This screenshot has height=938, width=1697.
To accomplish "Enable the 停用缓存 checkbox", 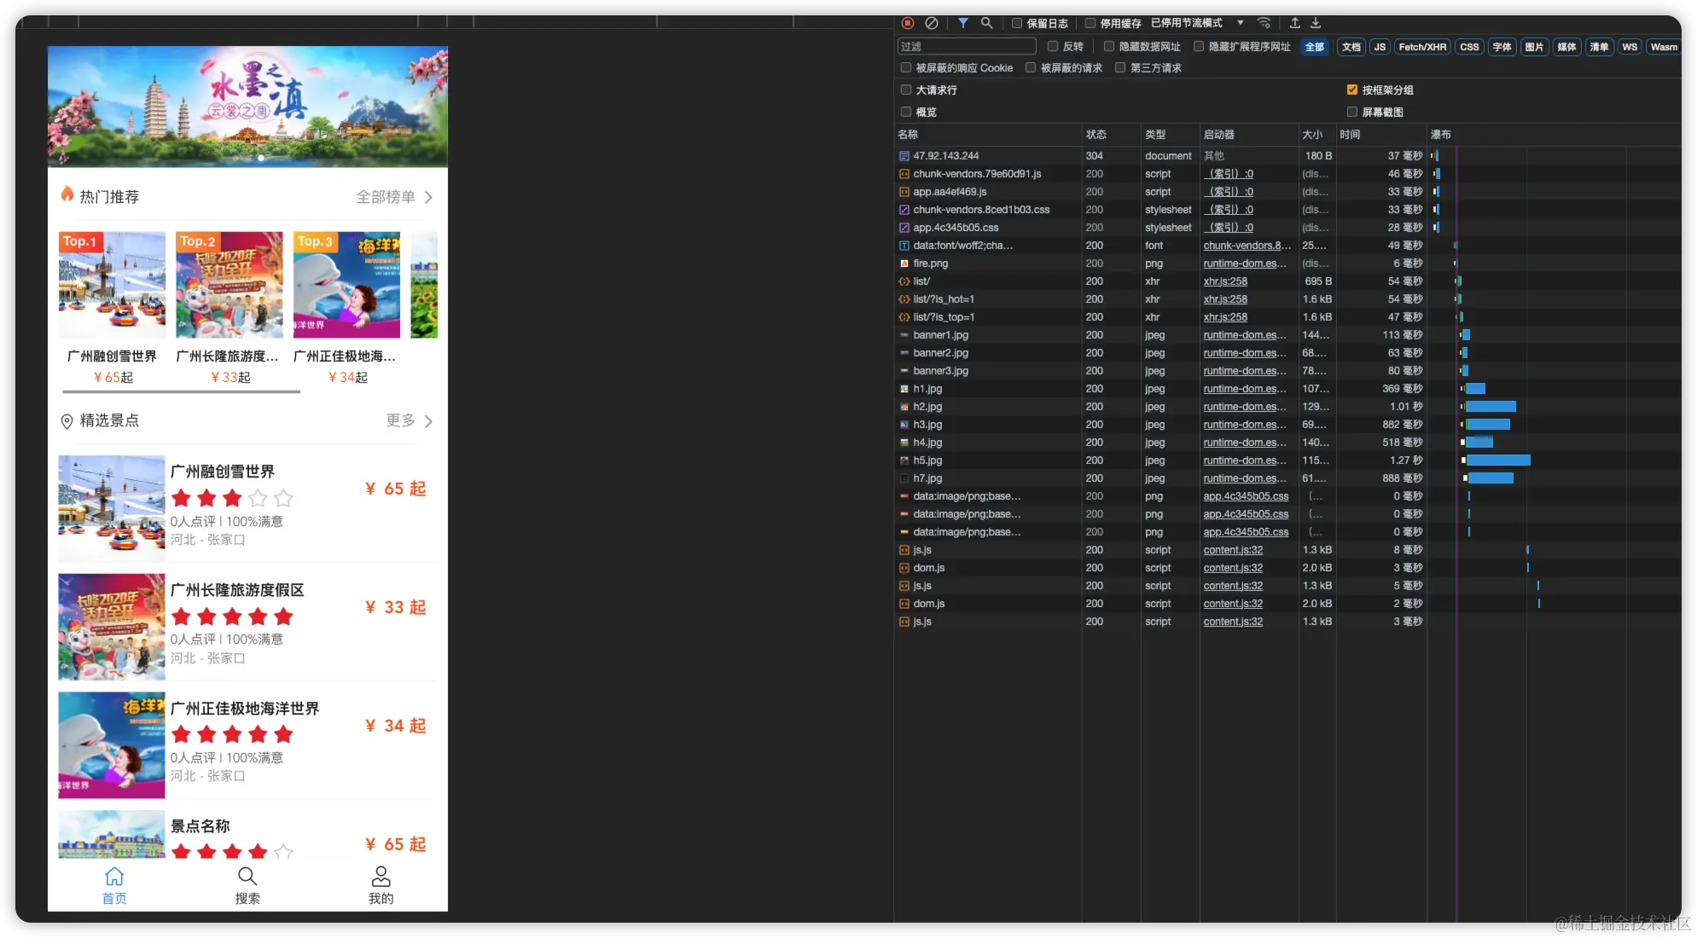I will coord(1090,23).
